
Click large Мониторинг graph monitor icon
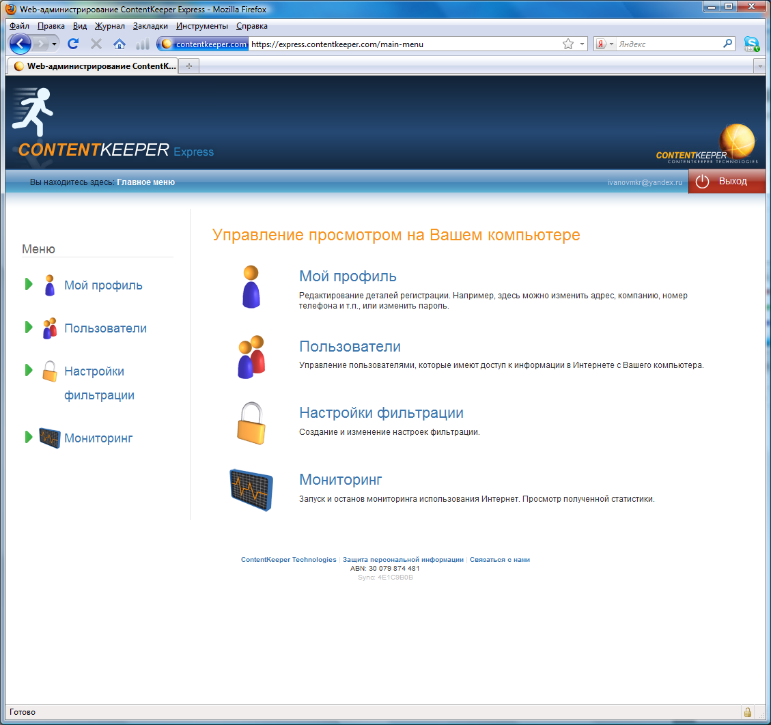pos(251,490)
